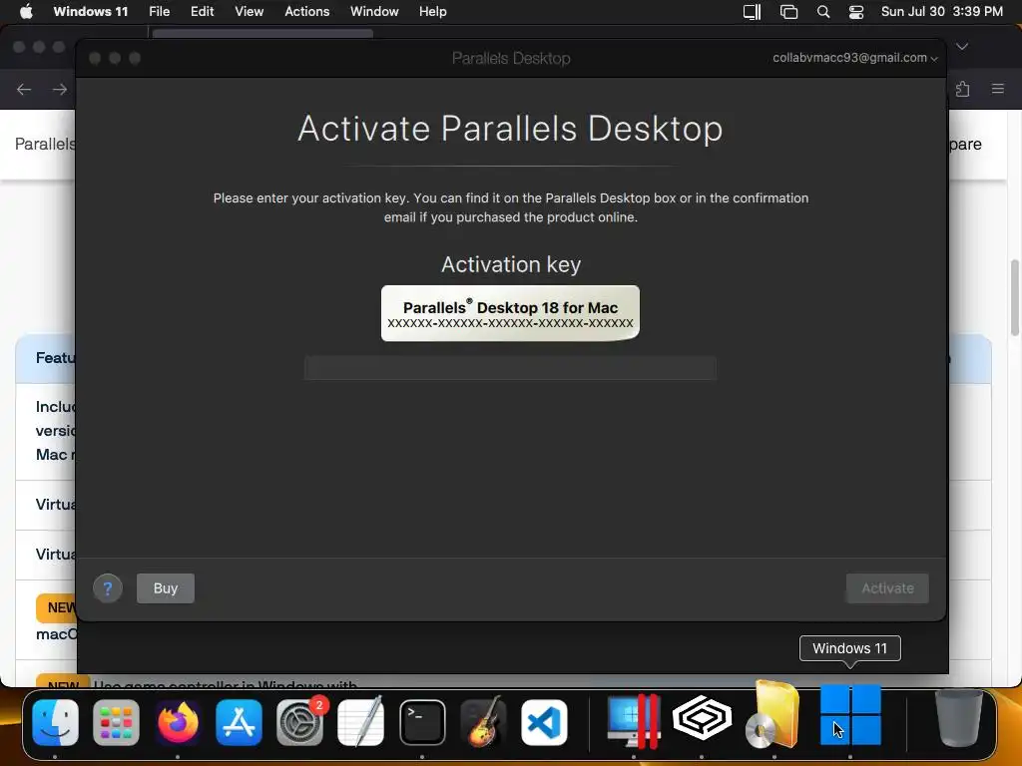
Task: Click the Parallels Desktop 18 key sample image
Action: click(510, 313)
